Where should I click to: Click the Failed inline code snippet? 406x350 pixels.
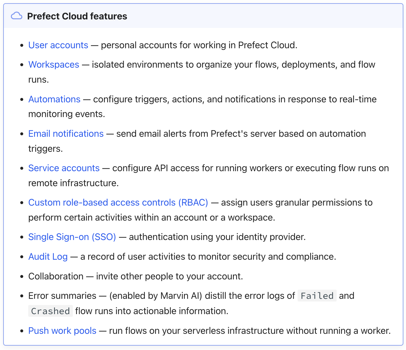point(317,296)
